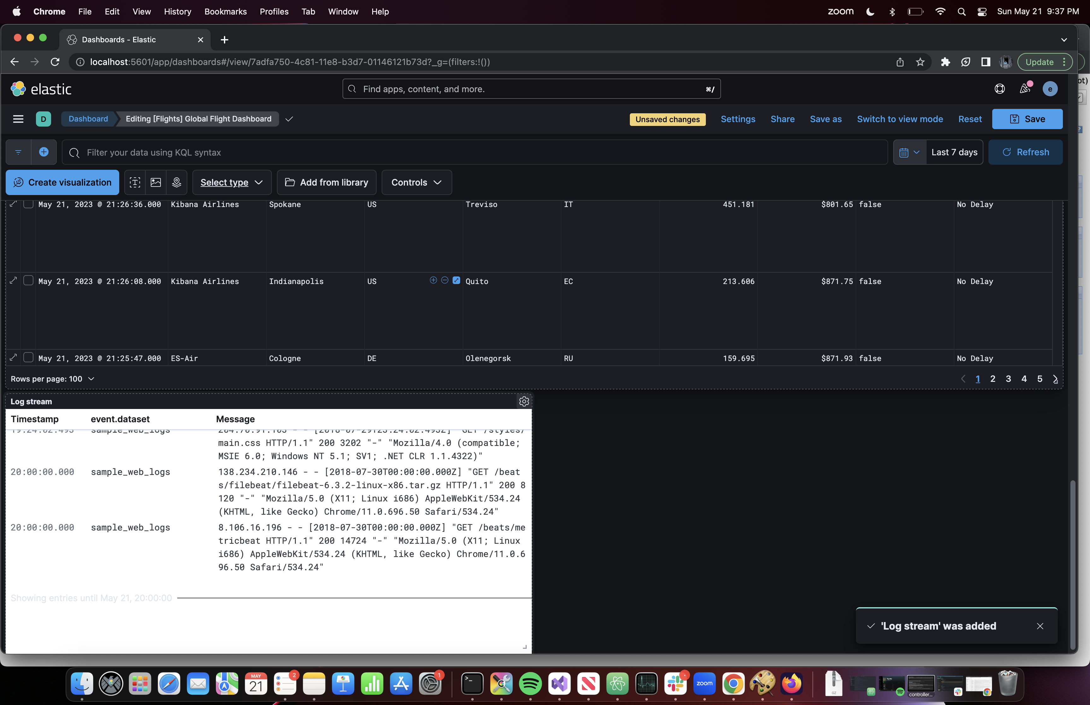Open the Add text panel icon
This screenshot has height=705, width=1090.
(x=135, y=182)
